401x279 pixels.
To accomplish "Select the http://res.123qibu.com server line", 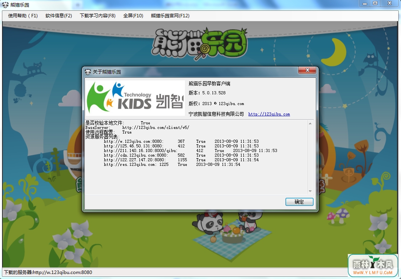I will [172, 164].
